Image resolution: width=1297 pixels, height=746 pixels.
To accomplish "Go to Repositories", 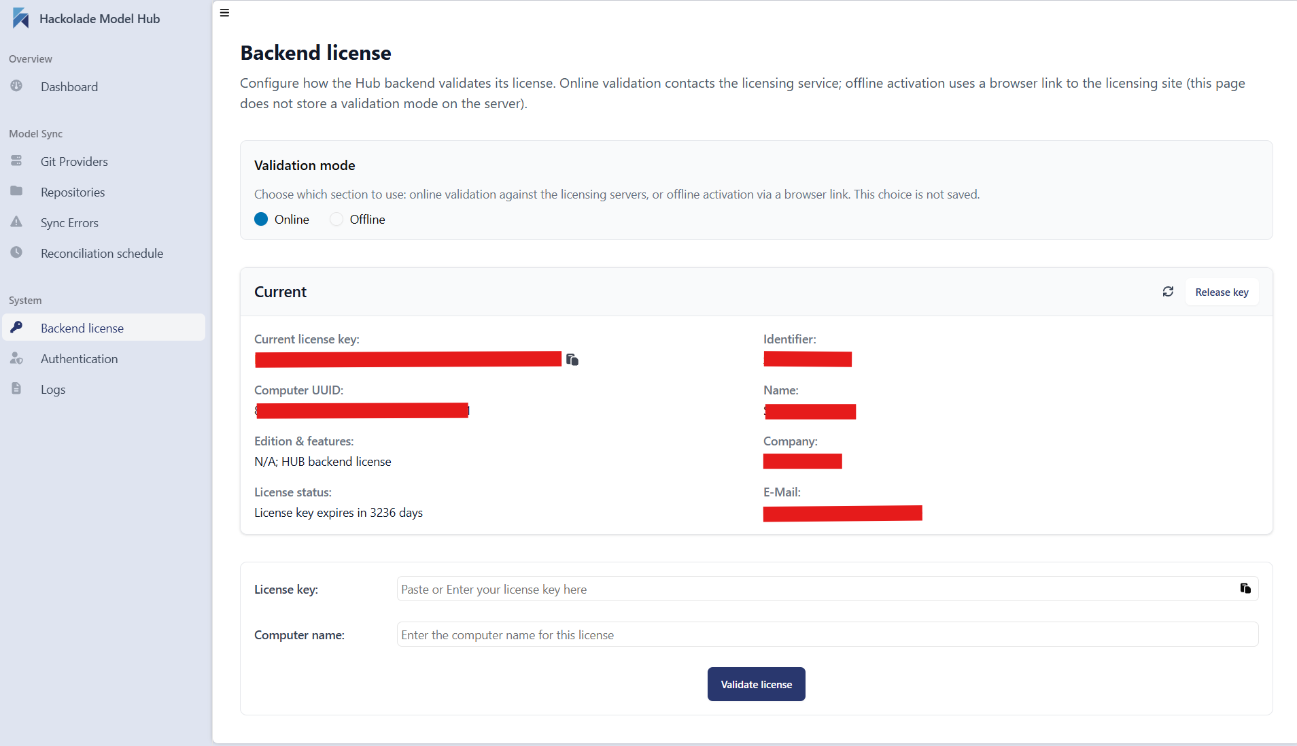I will 103,192.
